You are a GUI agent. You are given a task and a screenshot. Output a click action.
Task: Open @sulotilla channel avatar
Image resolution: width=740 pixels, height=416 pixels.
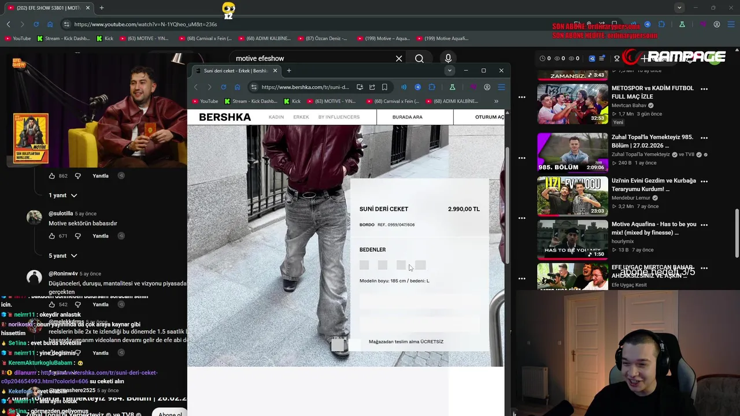(x=34, y=217)
